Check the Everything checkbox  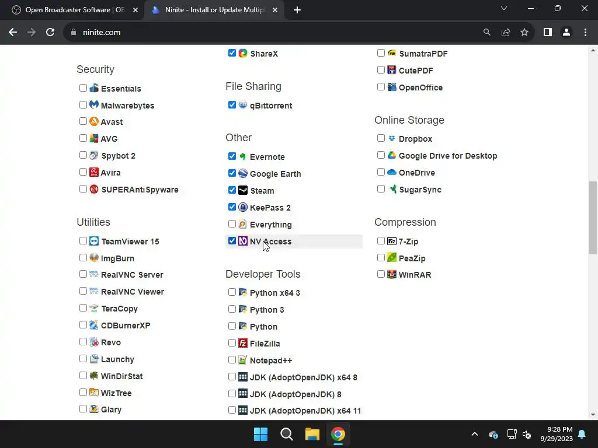(232, 224)
